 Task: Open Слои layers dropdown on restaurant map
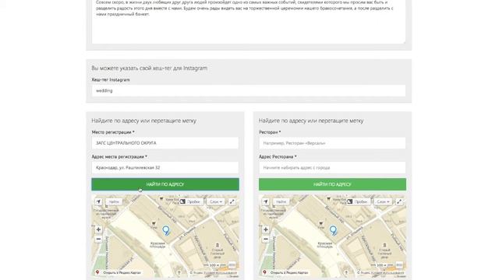383,201
